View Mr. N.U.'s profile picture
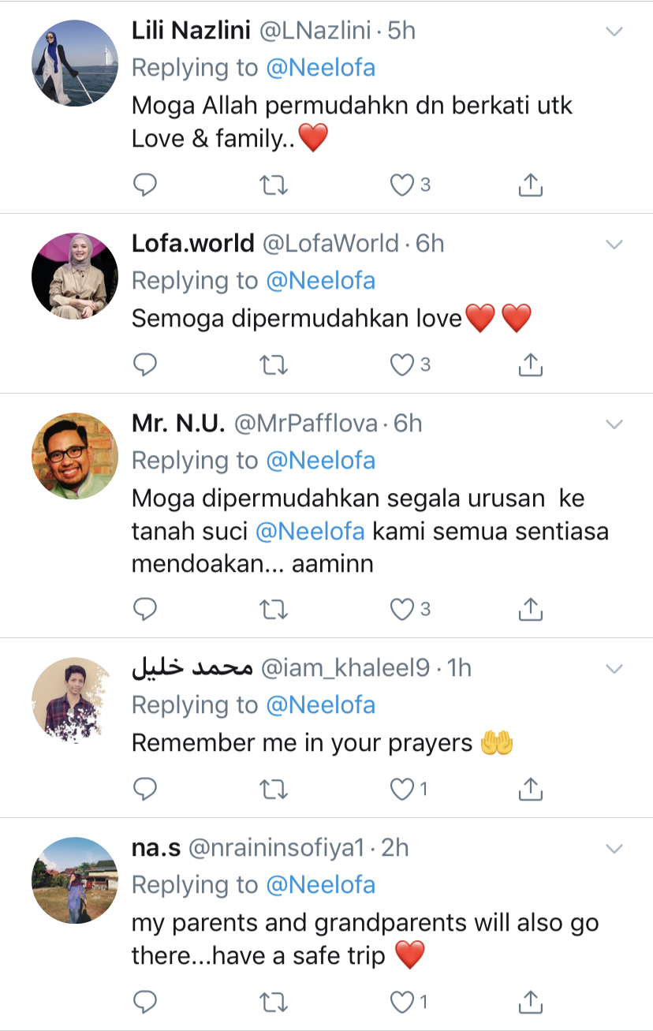The image size is (653, 1031). 74,456
